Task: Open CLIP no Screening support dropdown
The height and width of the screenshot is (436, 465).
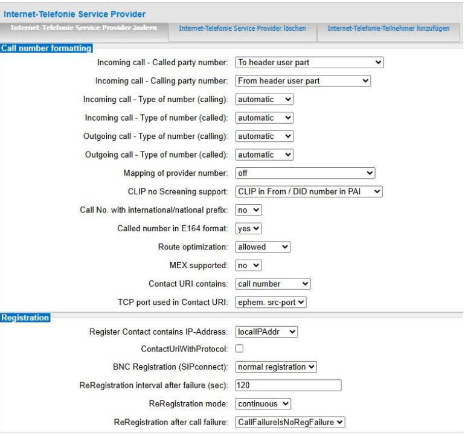Action: point(309,191)
